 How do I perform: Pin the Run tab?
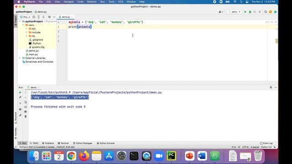point(20,115)
